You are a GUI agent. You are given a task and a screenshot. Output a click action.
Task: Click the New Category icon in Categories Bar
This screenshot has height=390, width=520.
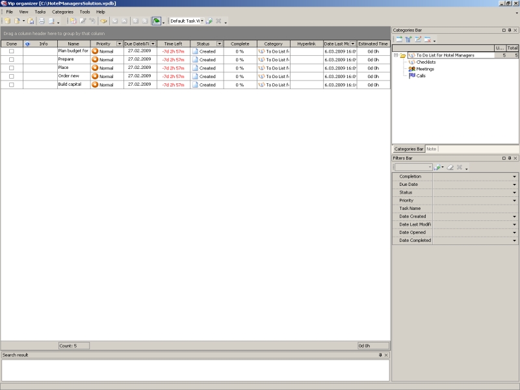[398, 40]
